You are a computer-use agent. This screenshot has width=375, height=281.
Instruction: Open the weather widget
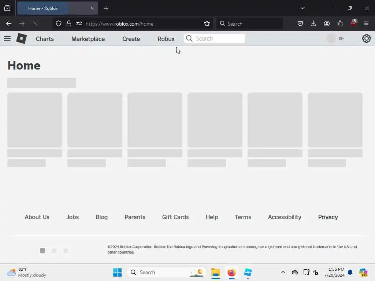tap(26, 272)
